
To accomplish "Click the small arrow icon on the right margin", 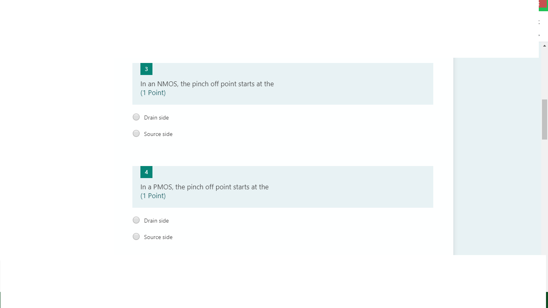I will click(538, 35).
